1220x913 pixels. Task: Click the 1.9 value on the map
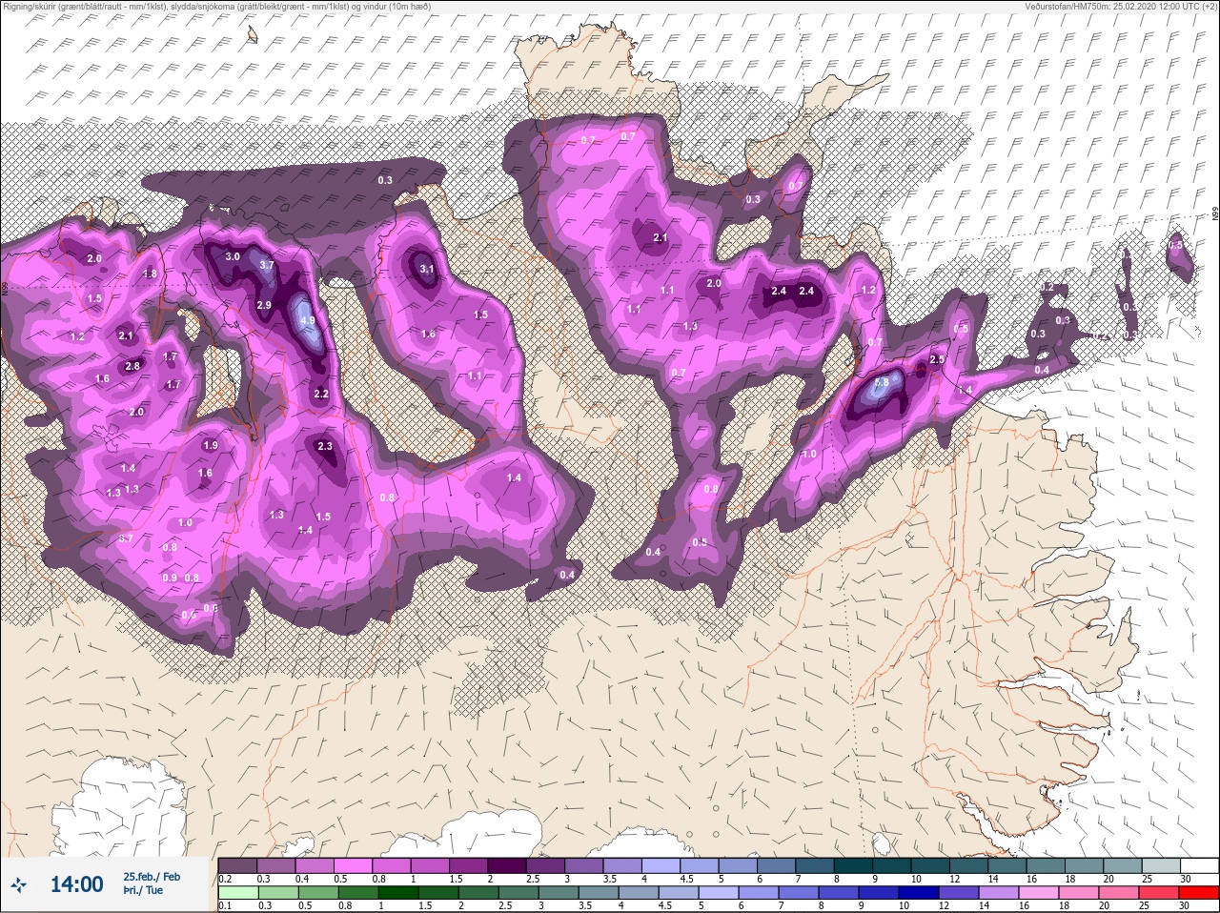click(x=211, y=445)
